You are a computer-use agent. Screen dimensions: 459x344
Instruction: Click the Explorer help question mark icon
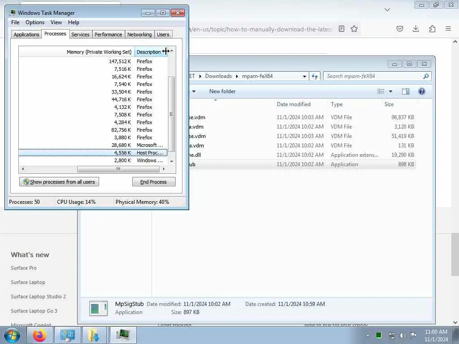(421, 91)
